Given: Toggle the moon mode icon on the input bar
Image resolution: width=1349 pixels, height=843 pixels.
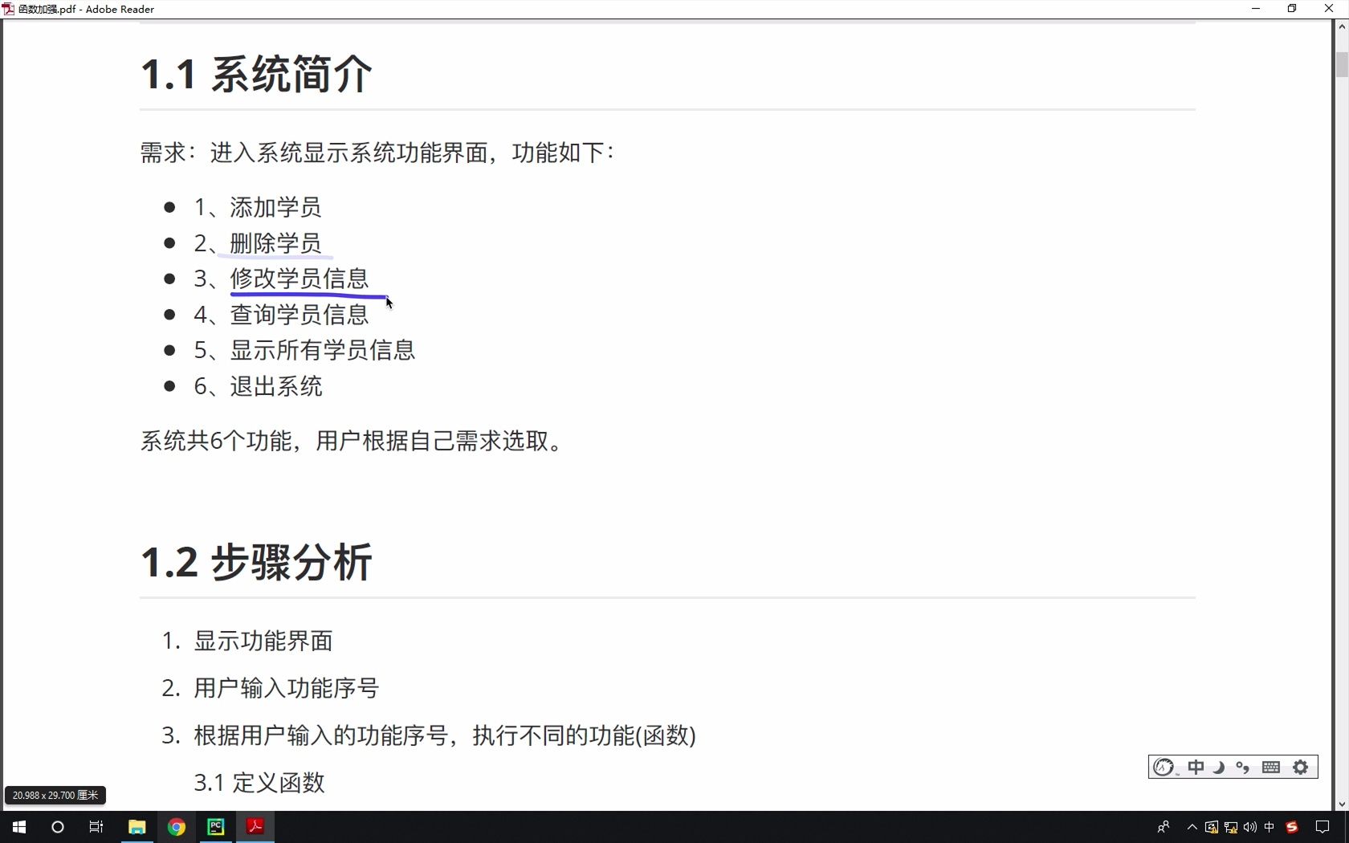Looking at the screenshot, I should point(1219,767).
